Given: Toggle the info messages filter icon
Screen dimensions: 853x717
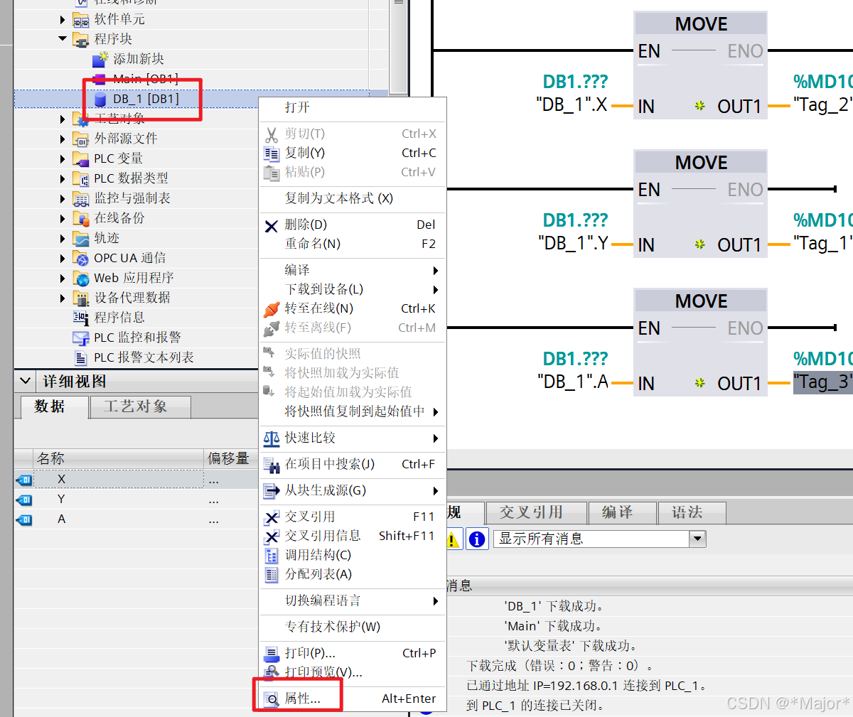Looking at the screenshot, I should (x=476, y=539).
